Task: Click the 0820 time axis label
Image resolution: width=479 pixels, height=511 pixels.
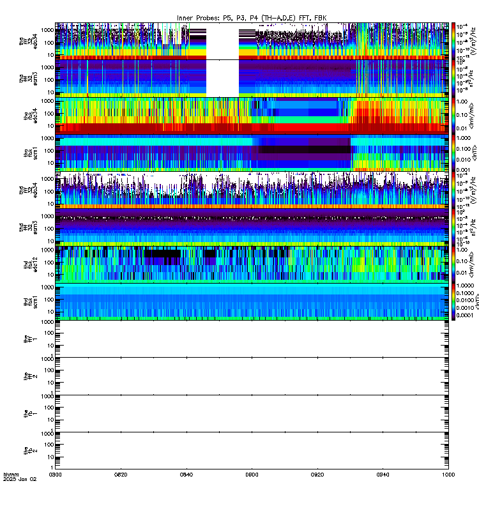Action: click(121, 475)
